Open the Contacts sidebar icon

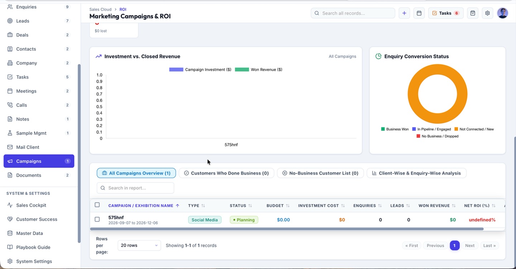(x=10, y=49)
